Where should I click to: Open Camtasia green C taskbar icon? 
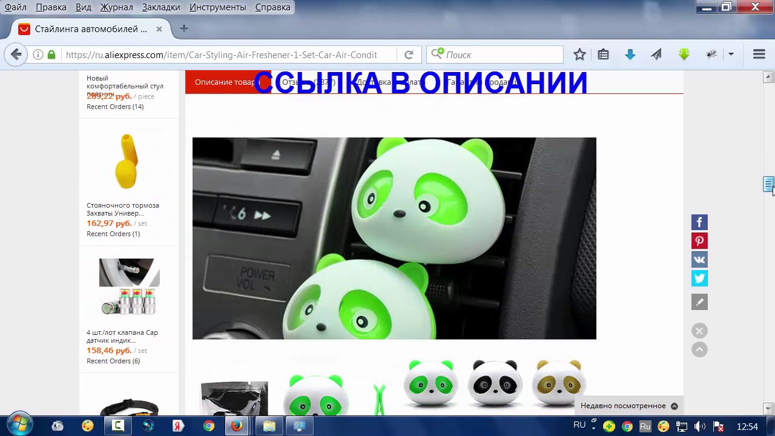pos(118,426)
